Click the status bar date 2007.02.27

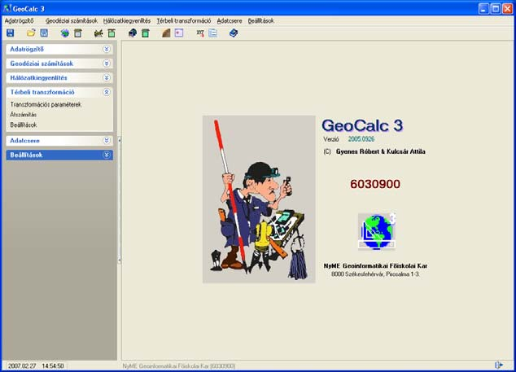(x=22, y=365)
